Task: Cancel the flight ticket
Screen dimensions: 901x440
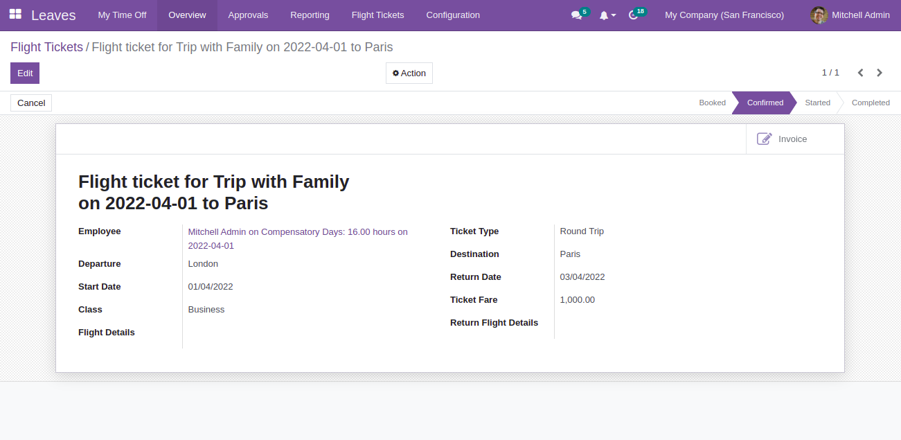Action: [30, 103]
